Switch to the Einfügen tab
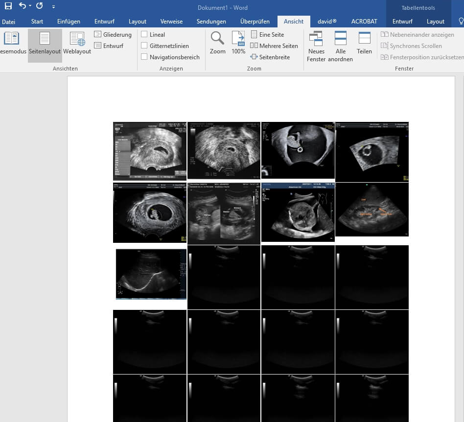464x422 pixels. pos(69,22)
